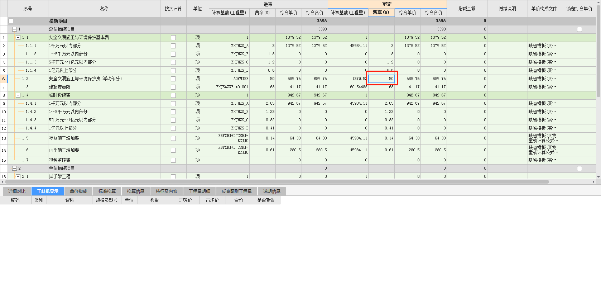Collapse row 1.4 临时设施费

(18, 95)
